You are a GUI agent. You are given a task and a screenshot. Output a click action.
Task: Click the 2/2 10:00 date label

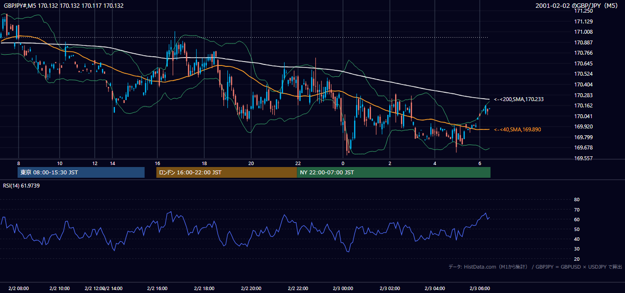tap(59, 288)
